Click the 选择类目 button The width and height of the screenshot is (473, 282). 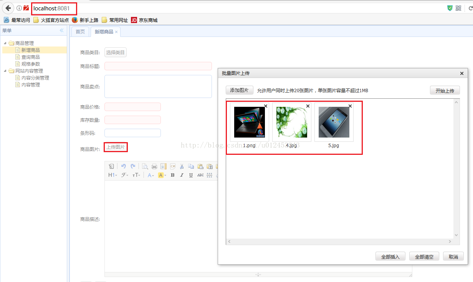[x=116, y=53]
